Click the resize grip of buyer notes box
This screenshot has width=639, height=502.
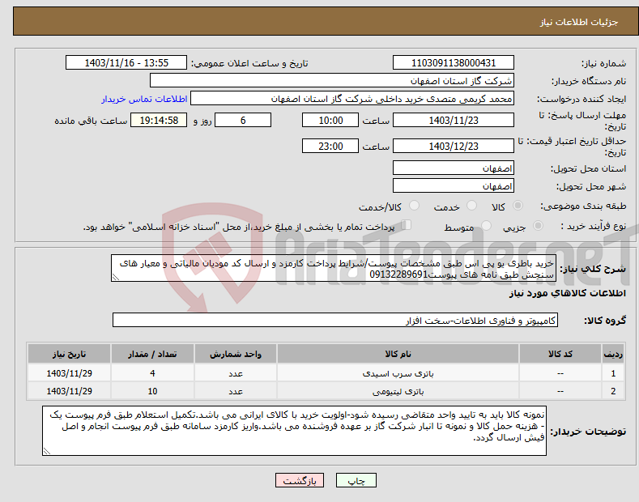(47, 451)
